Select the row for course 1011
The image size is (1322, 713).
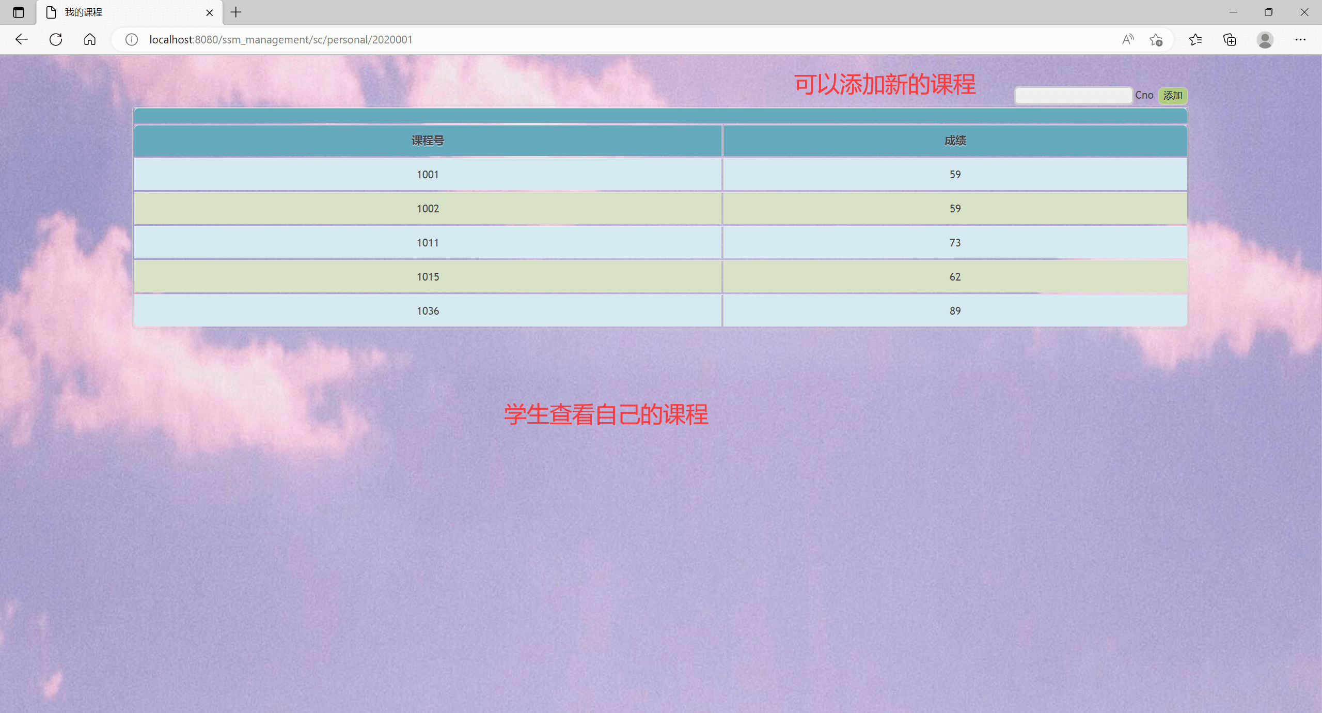coord(427,242)
